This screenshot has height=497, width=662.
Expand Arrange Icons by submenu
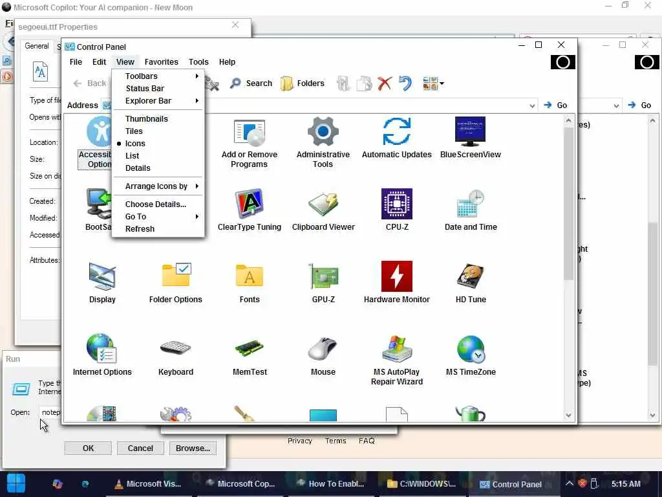(158, 186)
